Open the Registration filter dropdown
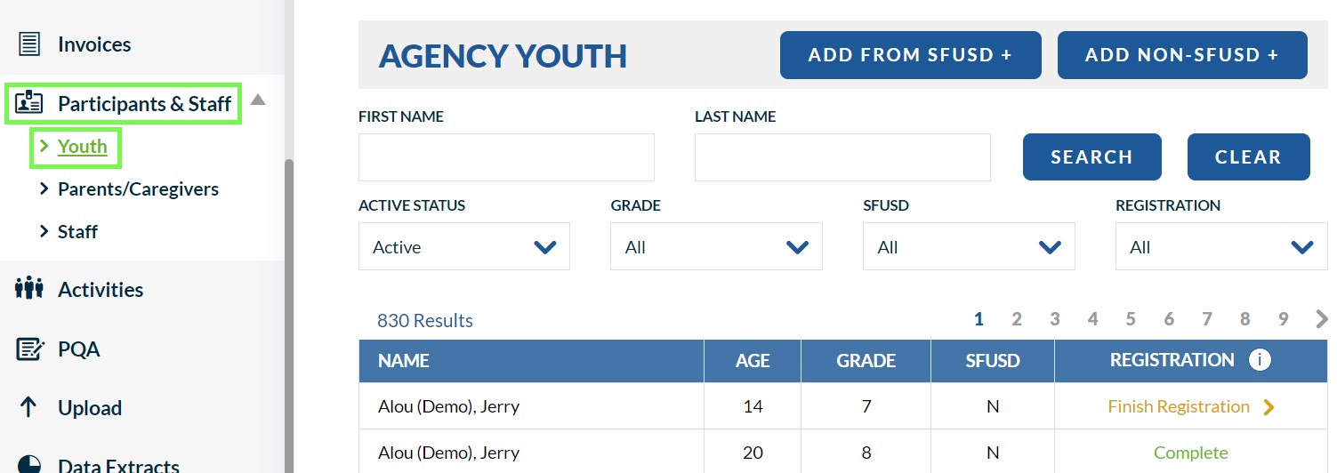The width and height of the screenshot is (1337, 473). pyautogui.click(x=1221, y=246)
